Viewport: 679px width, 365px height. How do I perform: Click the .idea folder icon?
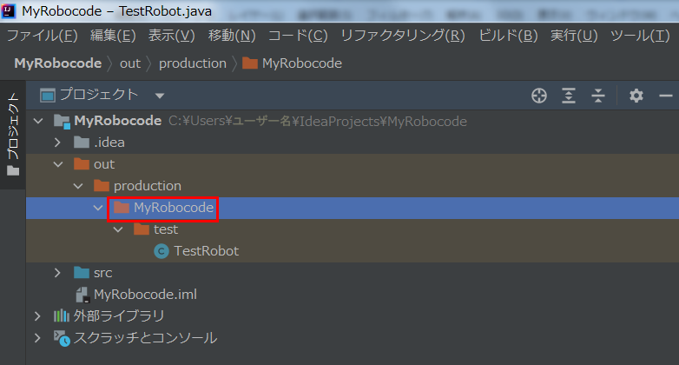82,143
